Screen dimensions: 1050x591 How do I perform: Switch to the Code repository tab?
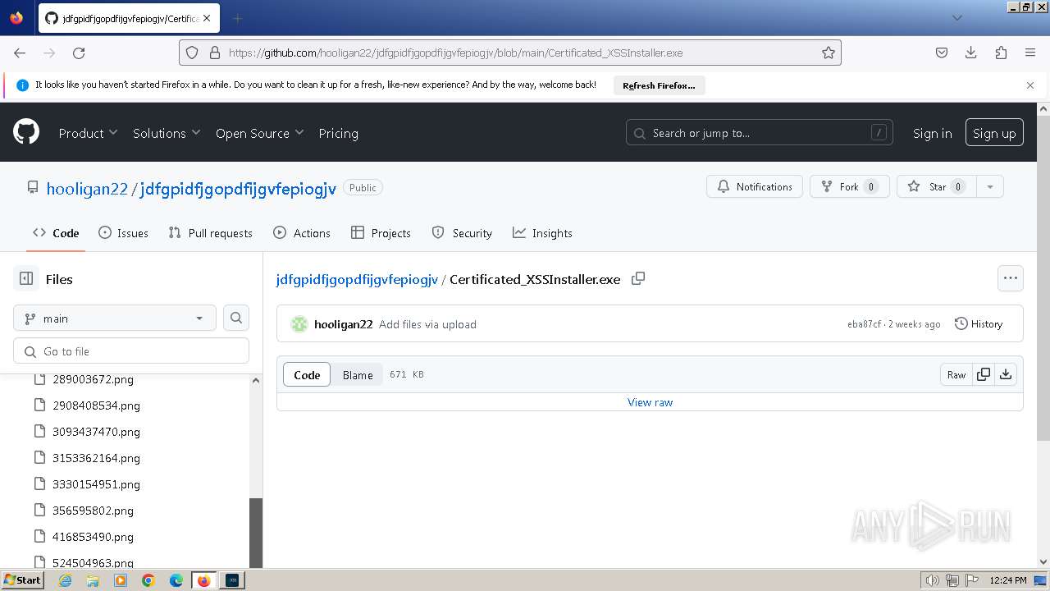click(56, 233)
